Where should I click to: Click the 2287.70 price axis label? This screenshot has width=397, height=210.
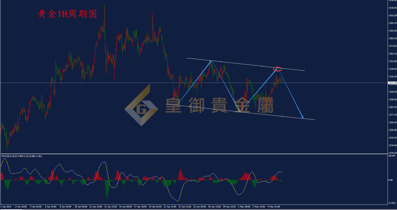pyautogui.click(x=393, y=107)
